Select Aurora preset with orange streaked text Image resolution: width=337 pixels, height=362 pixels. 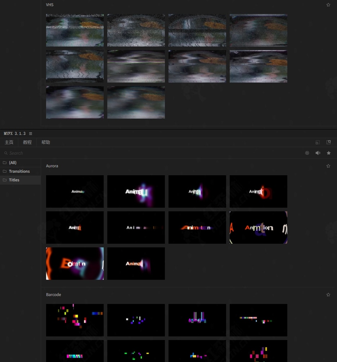[x=197, y=228]
